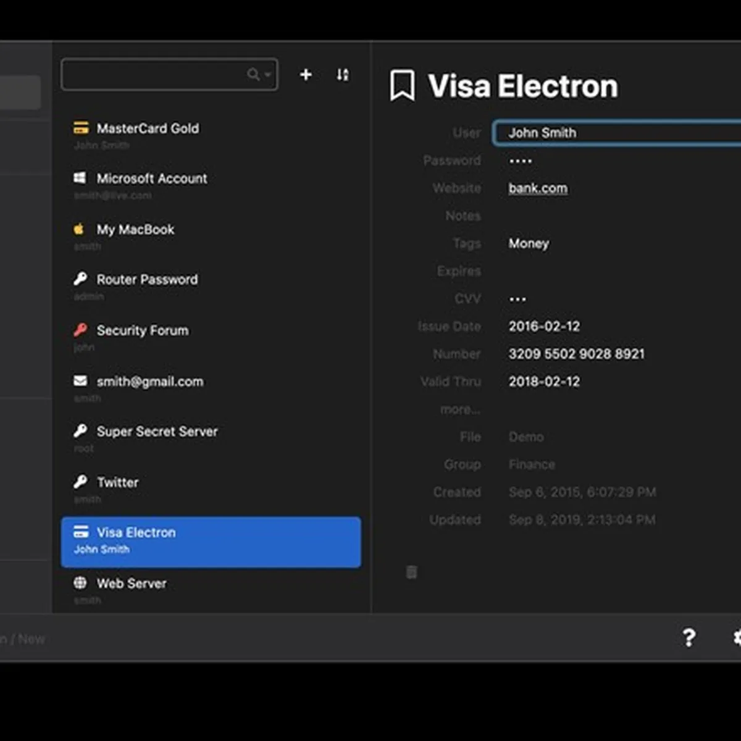Select the Security Forum entry title
The image size is (741, 741).
pyautogui.click(x=143, y=330)
